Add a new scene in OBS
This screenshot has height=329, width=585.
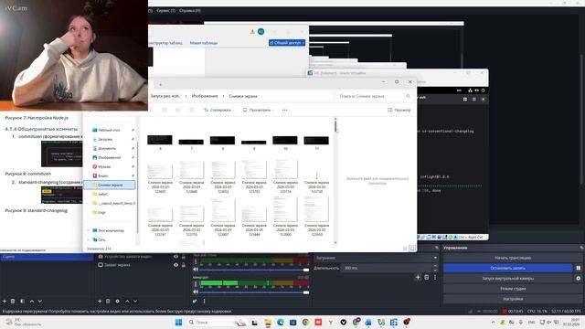[x=5, y=301]
